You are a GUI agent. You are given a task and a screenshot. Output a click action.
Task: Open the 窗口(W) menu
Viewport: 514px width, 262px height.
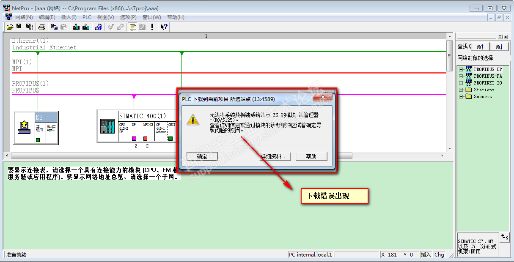click(151, 17)
